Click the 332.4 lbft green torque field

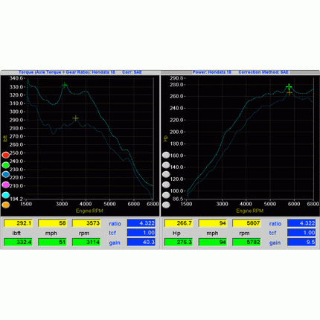18,242
